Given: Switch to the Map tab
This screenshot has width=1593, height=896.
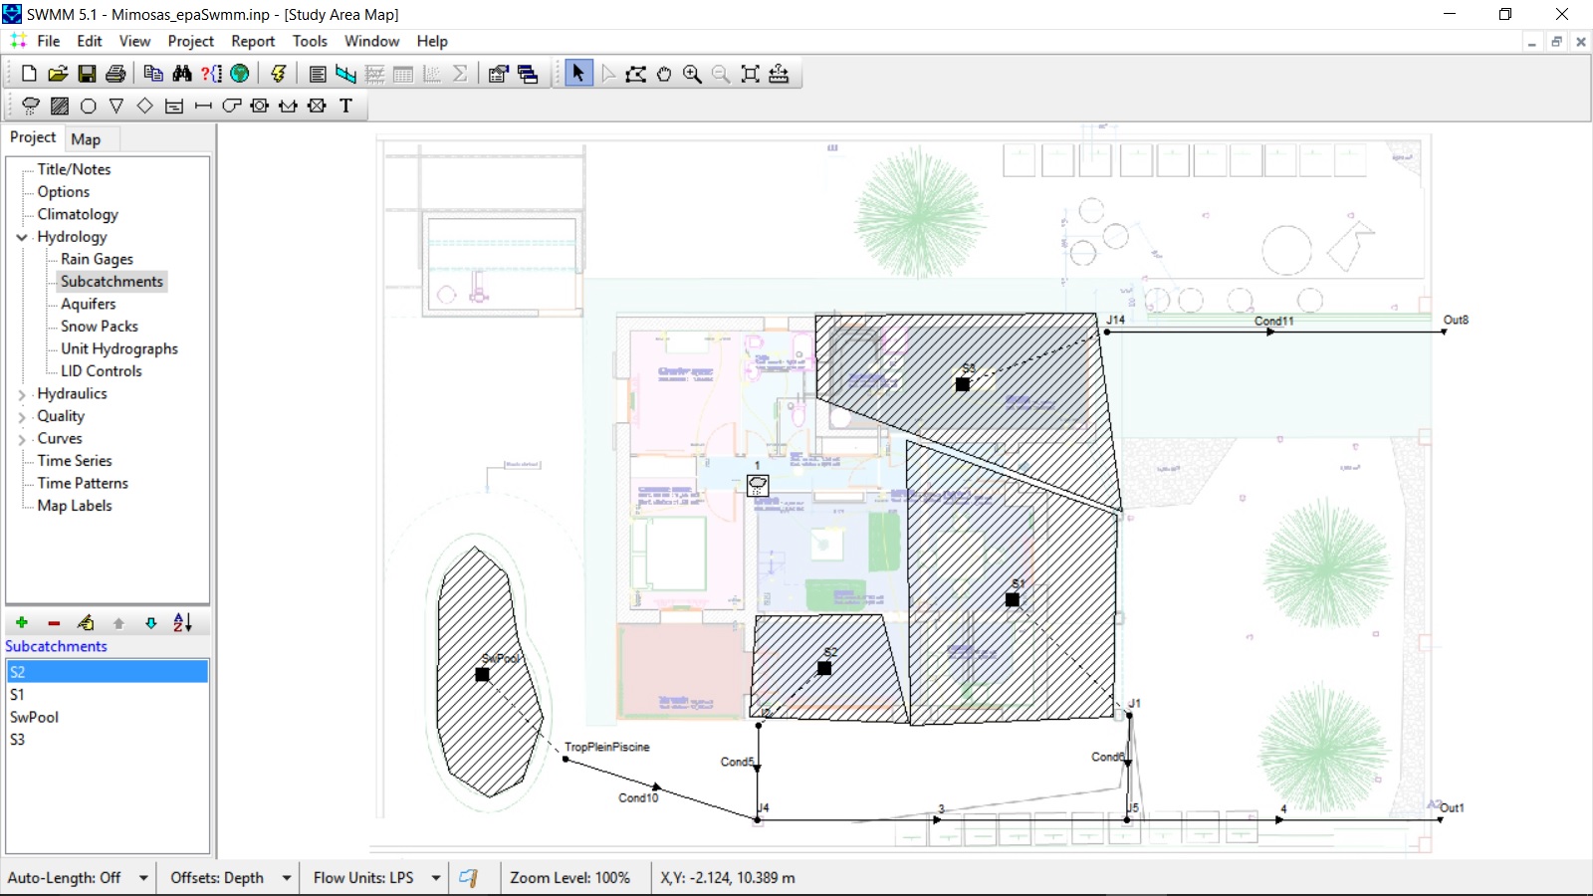Looking at the screenshot, I should coord(86,139).
